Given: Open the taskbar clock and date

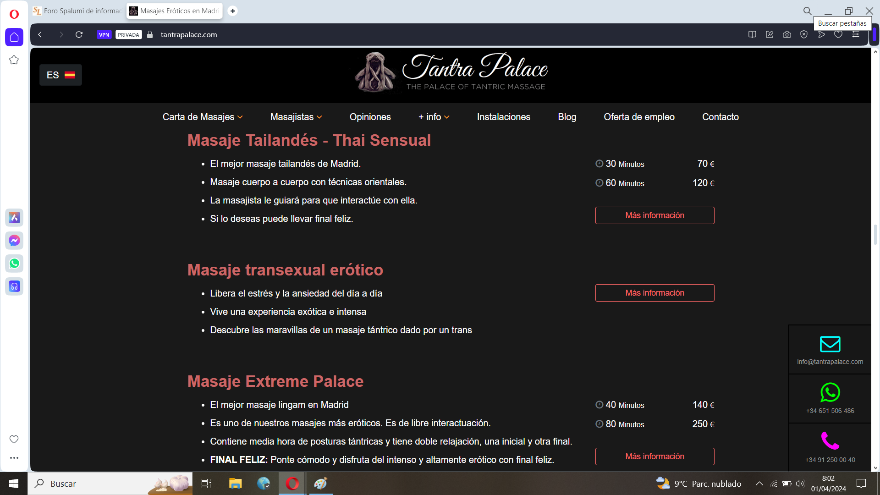Looking at the screenshot, I should 828,484.
